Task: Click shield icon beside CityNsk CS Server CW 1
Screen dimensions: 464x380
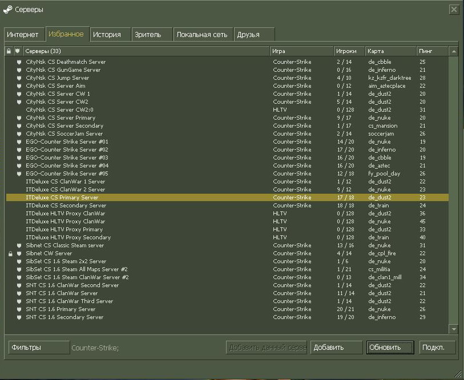Action: point(19,94)
